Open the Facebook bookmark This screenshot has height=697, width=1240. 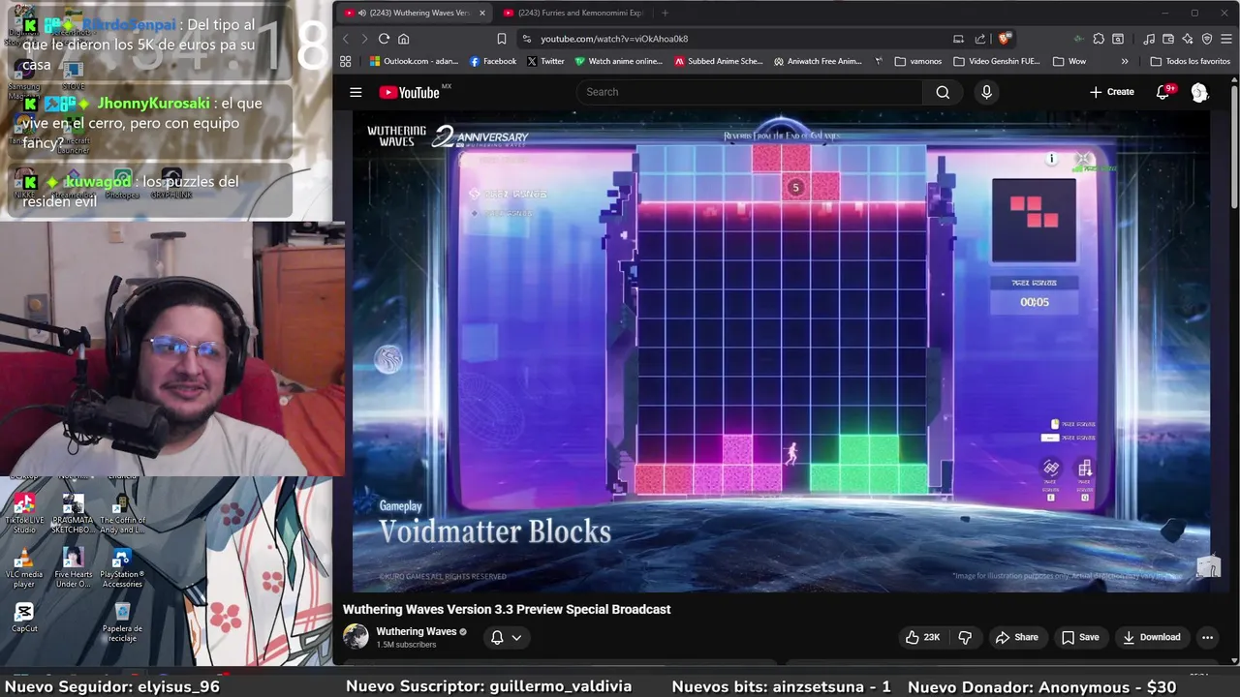pyautogui.click(x=492, y=61)
